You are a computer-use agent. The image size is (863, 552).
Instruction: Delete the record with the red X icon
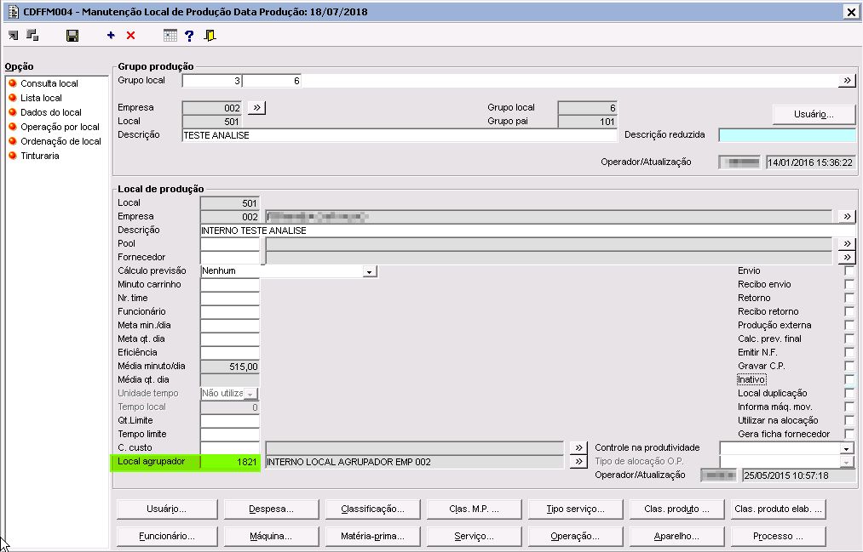click(x=130, y=35)
